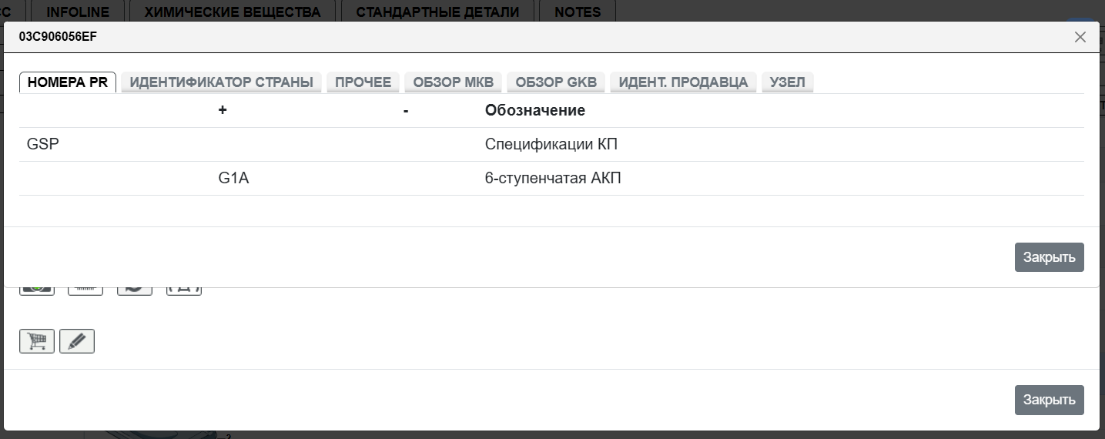The width and height of the screenshot is (1105, 439).
Task: Close the 03C906056EF dialog with X
Action: coord(1080,37)
